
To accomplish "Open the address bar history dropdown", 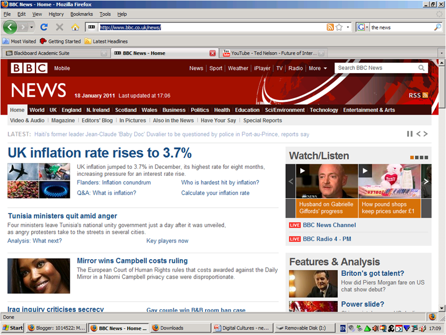I will 348,27.
